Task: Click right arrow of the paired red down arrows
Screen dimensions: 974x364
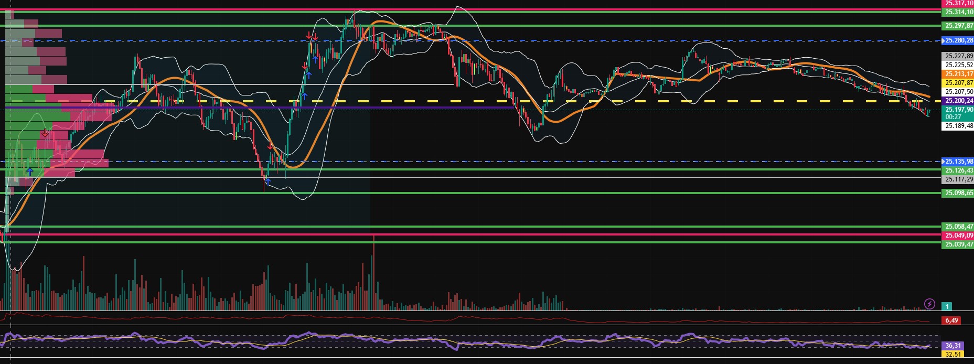Action: pos(315,37)
